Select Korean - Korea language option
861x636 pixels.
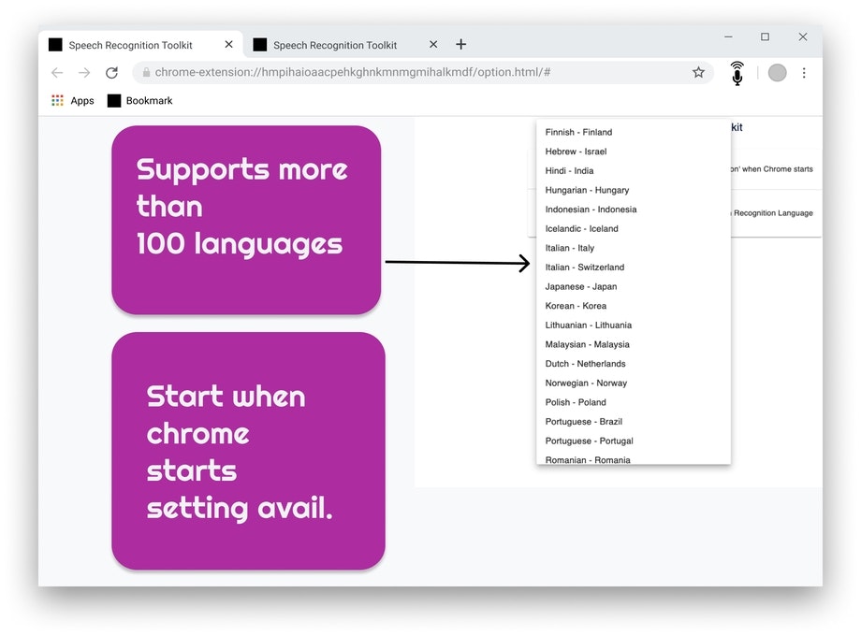(x=574, y=306)
